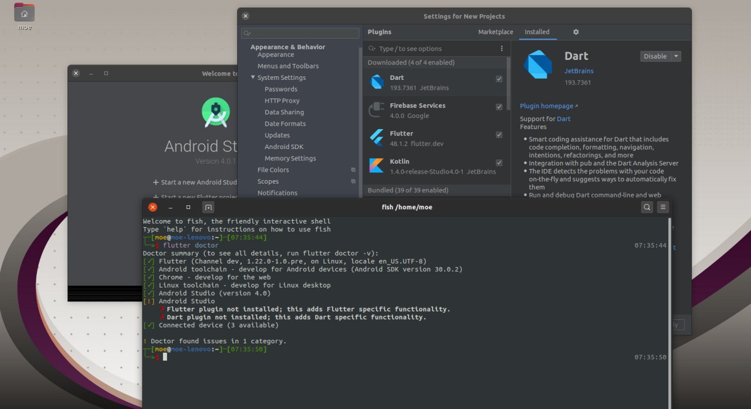
Task: Click the terminal window scrollbar
Action: [669, 312]
